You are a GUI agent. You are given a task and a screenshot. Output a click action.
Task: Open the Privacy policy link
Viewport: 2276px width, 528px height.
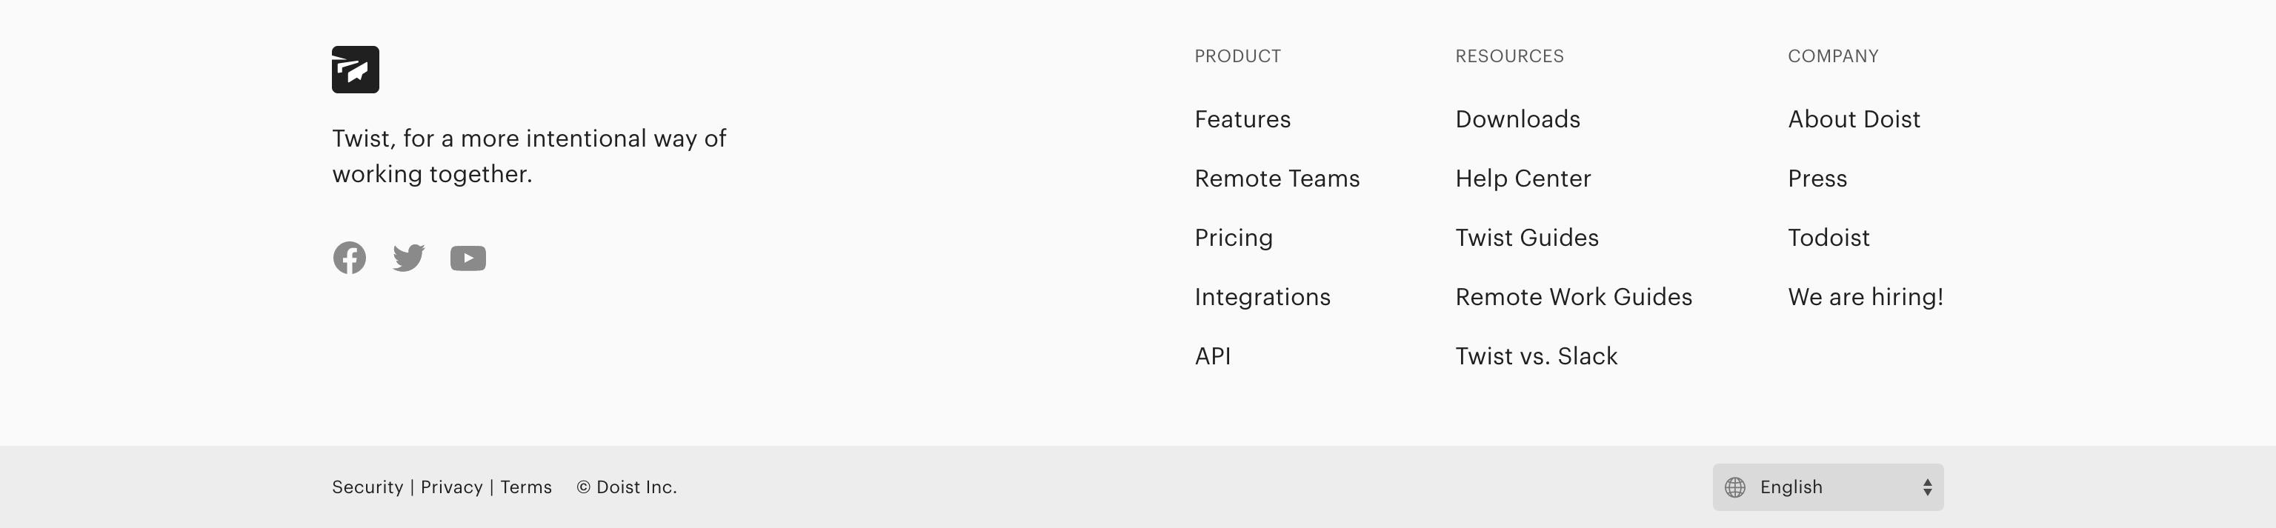click(x=451, y=487)
